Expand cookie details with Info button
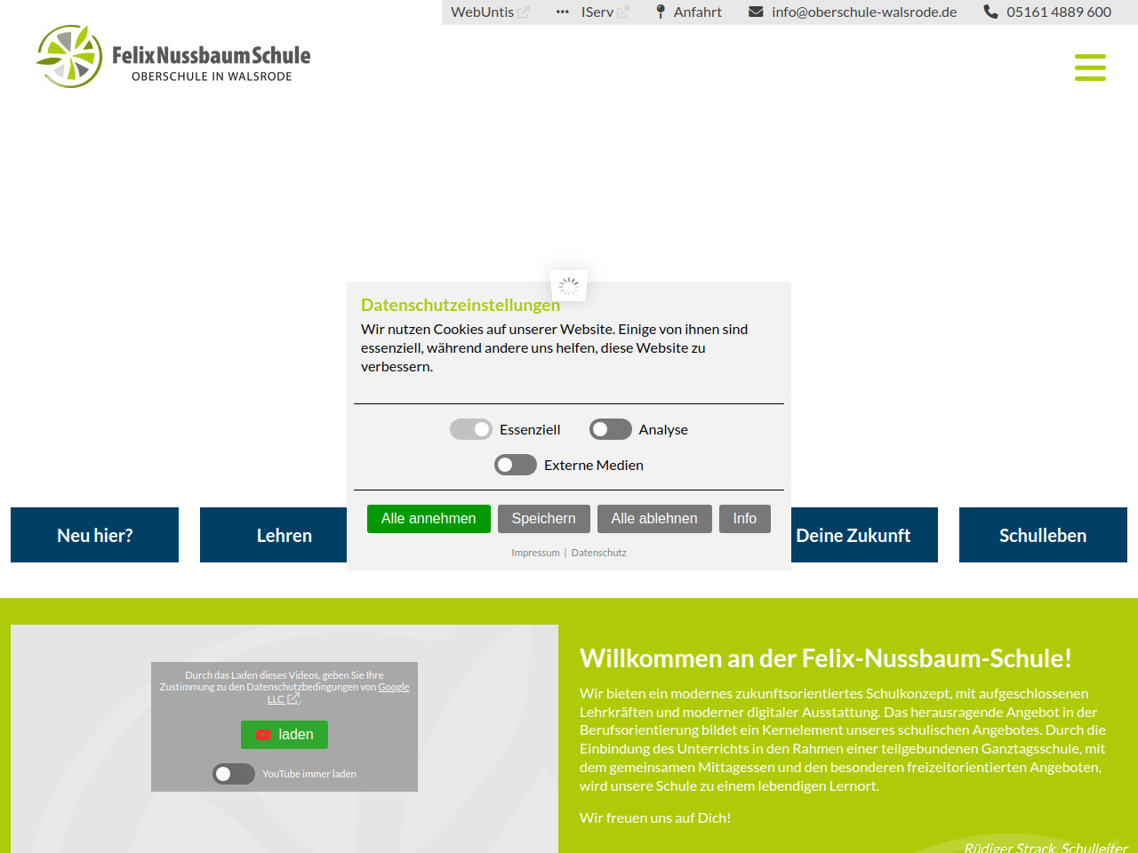 click(744, 519)
